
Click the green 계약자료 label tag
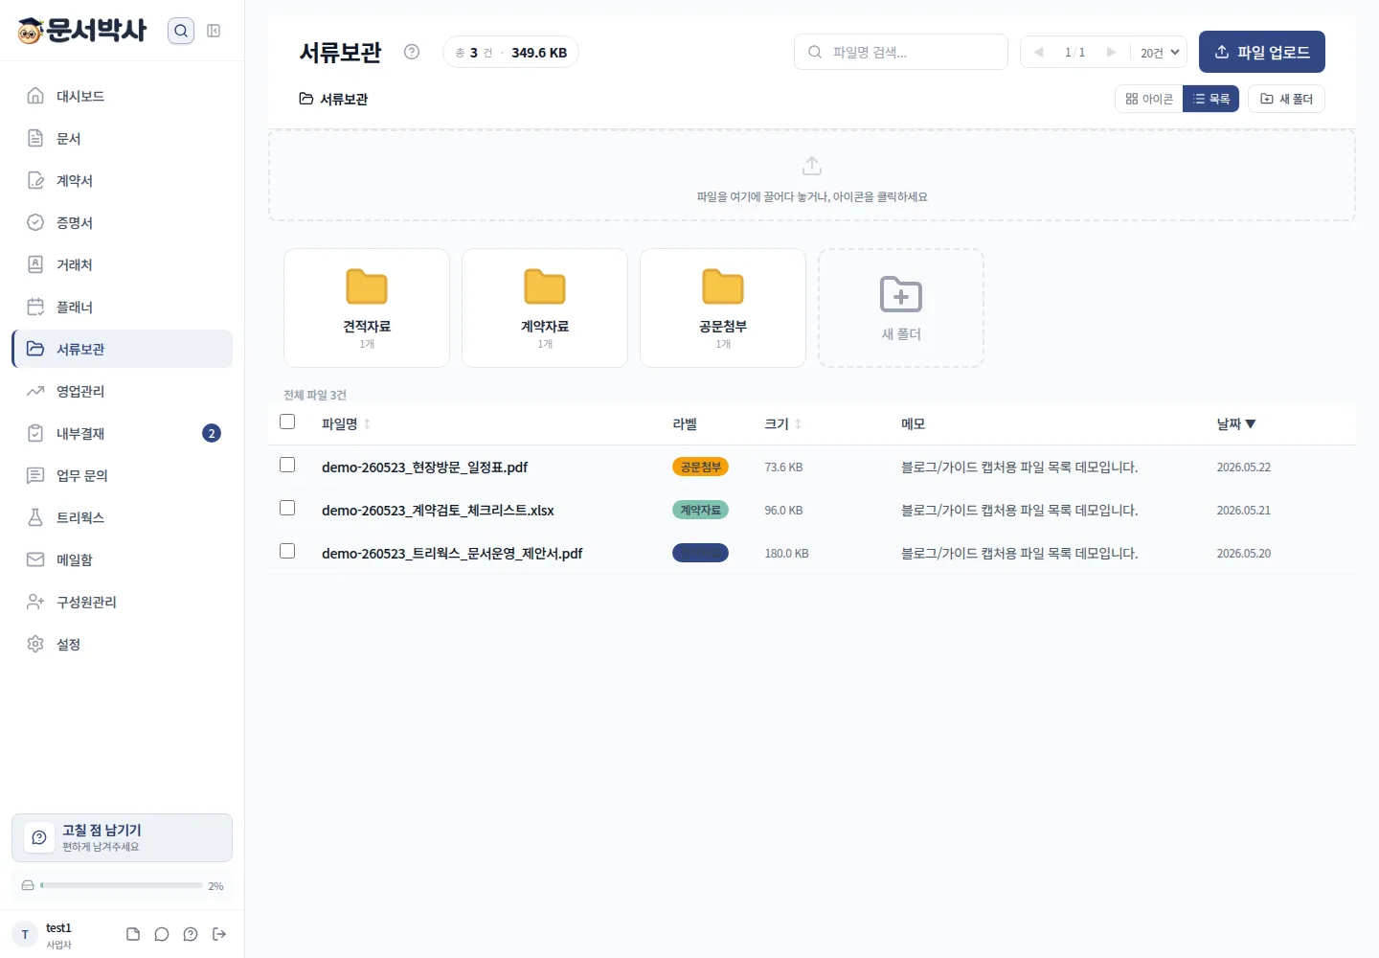[x=700, y=510]
